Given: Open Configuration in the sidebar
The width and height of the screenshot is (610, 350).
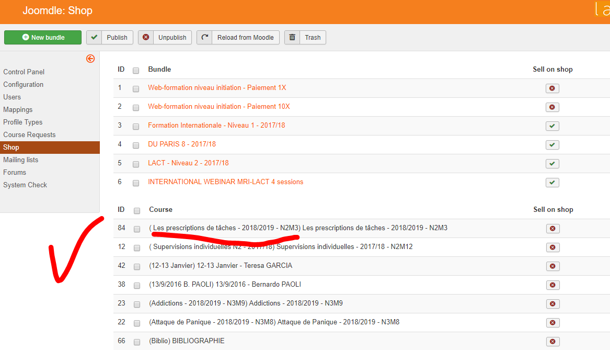Looking at the screenshot, I should 24,84.
